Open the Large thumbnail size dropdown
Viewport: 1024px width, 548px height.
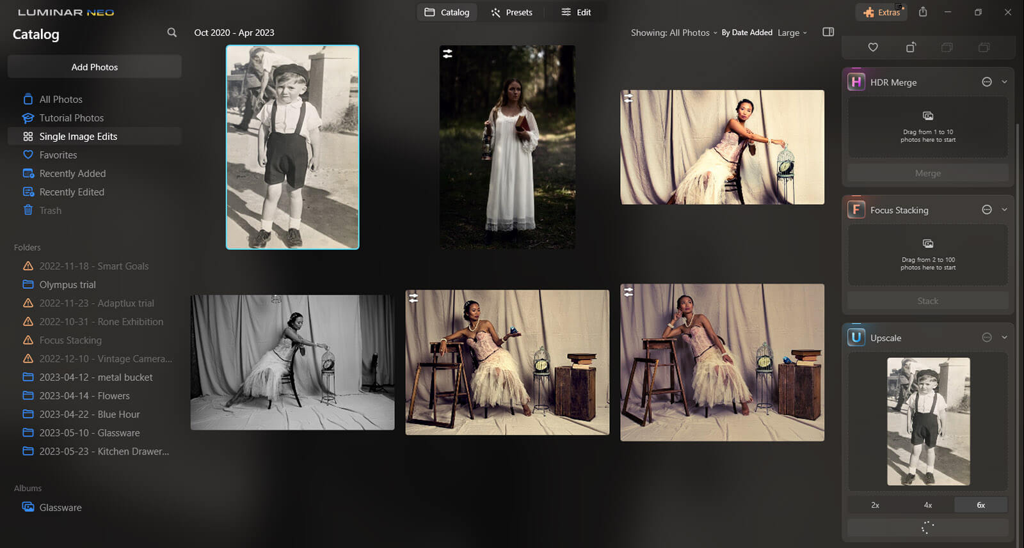pos(792,33)
